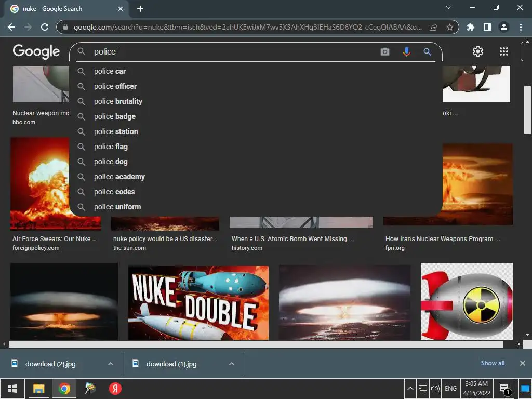Open the Chrome profile avatar
532x399 pixels.
point(504,27)
